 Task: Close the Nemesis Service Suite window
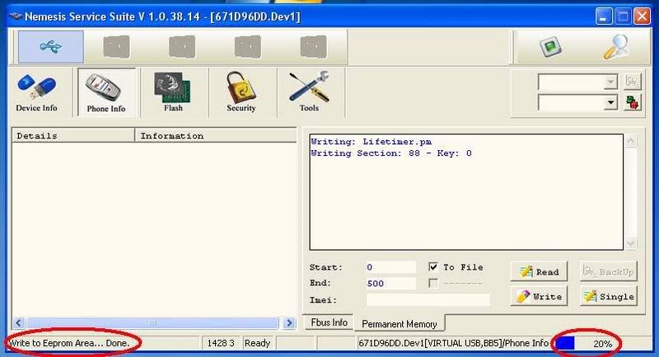[643, 16]
